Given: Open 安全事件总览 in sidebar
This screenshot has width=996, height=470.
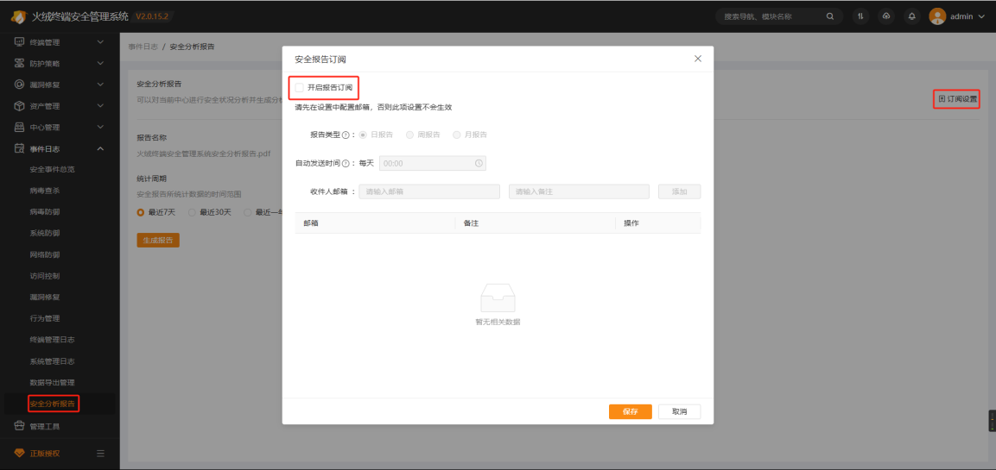Looking at the screenshot, I should pos(52,169).
